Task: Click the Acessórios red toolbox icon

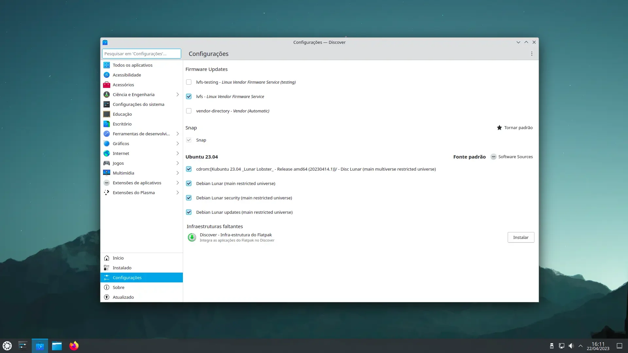Action: pos(107,85)
